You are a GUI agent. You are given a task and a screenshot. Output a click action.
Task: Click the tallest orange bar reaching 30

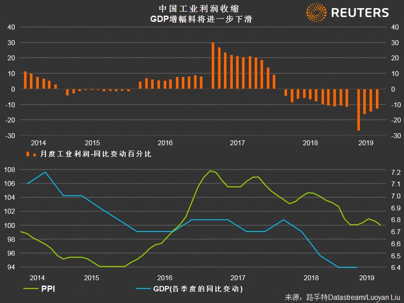tap(213, 65)
